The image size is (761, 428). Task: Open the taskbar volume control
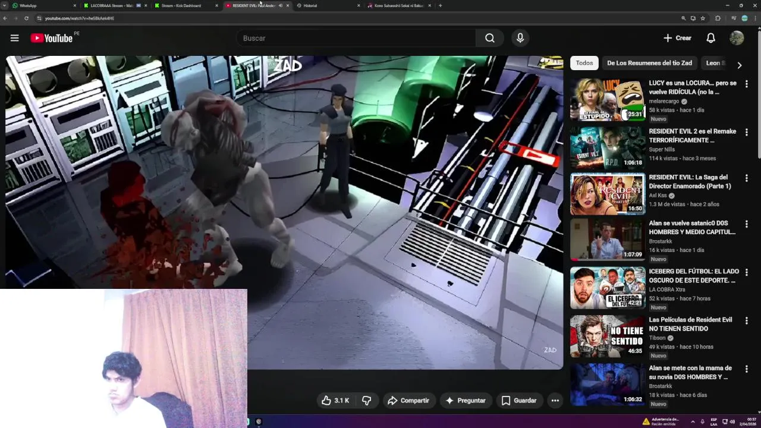click(732, 421)
